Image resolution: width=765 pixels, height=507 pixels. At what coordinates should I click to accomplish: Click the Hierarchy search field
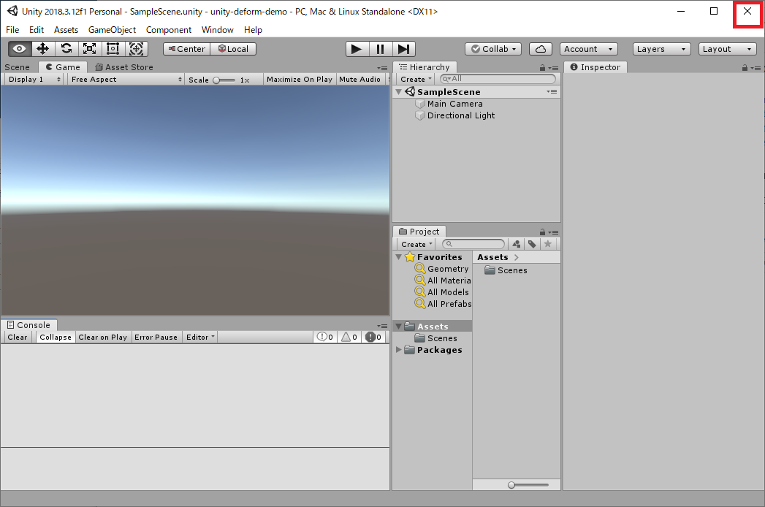pyautogui.click(x=497, y=79)
